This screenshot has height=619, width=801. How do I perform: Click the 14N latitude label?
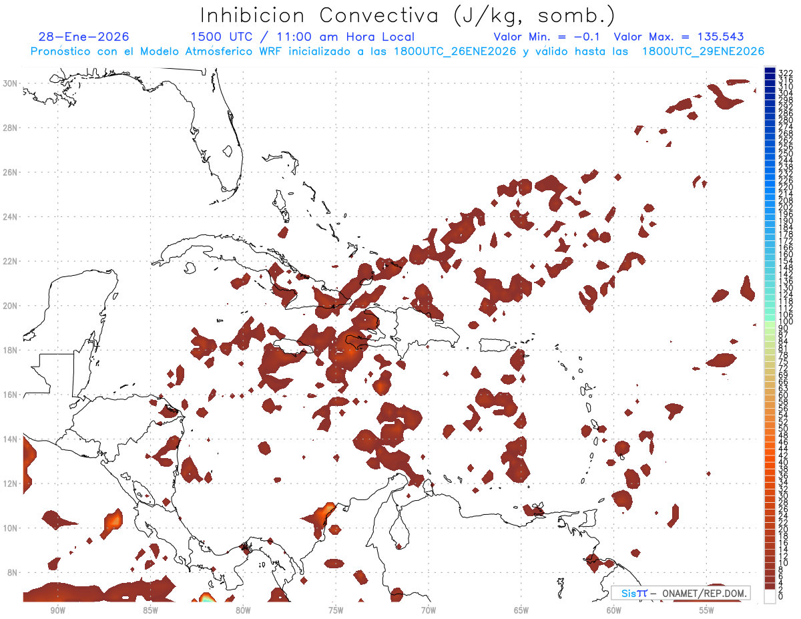coord(11,439)
